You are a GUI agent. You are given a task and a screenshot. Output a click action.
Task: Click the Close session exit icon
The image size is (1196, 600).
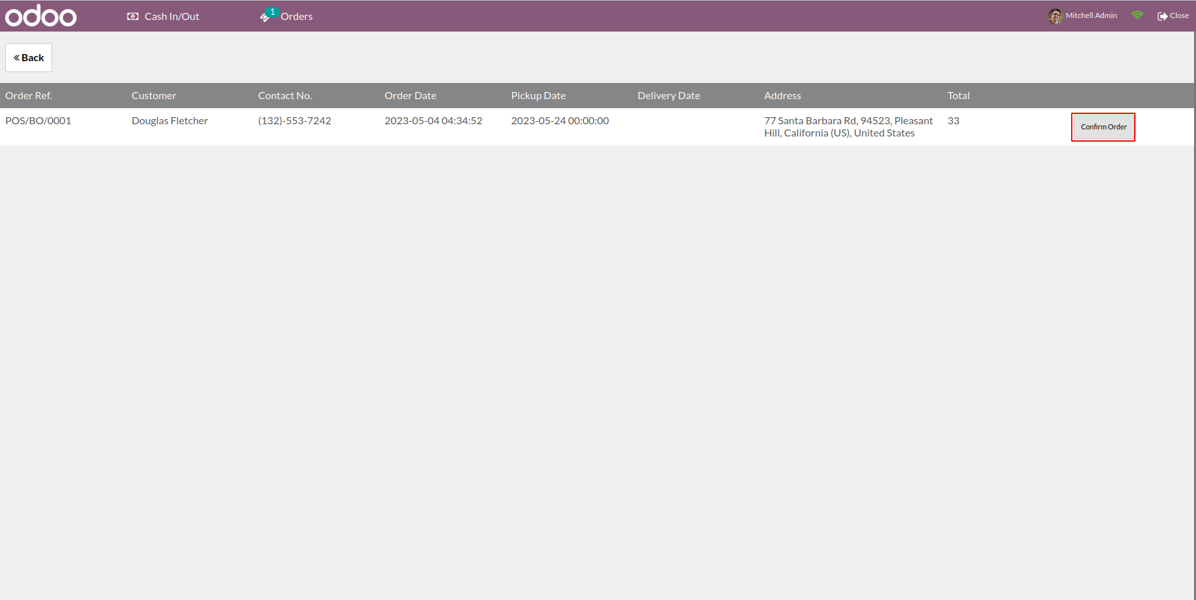1162,16
